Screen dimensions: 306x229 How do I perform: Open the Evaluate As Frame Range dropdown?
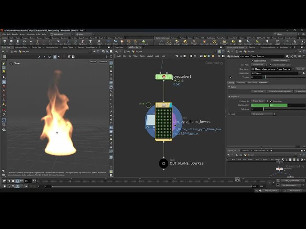tap(260, 101)
